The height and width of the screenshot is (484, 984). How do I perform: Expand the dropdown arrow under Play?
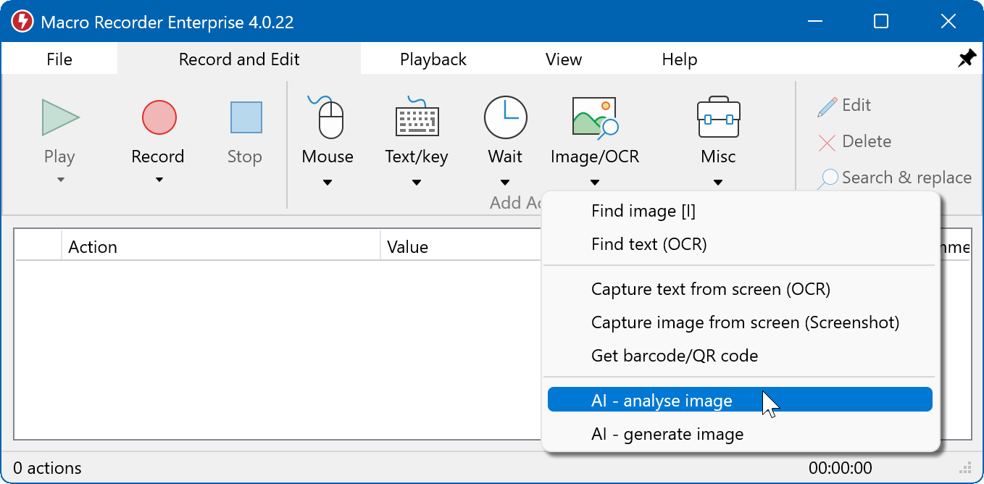click(x=60, y=180)
